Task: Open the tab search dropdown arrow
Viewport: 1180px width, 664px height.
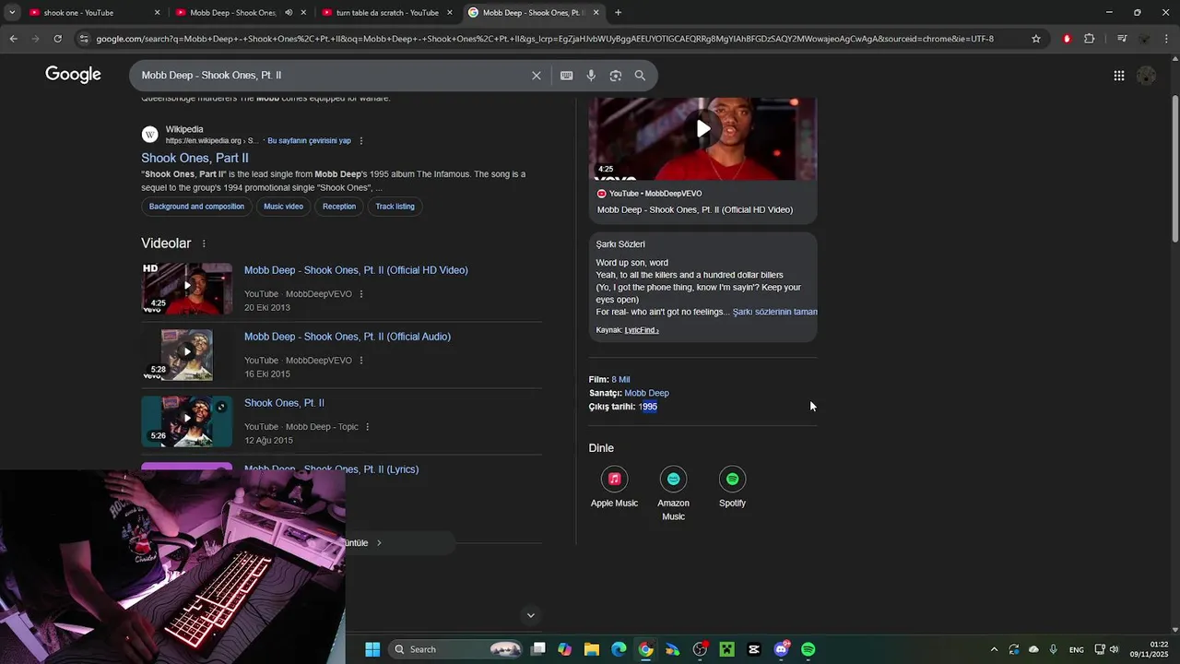Action: [12, 13]
